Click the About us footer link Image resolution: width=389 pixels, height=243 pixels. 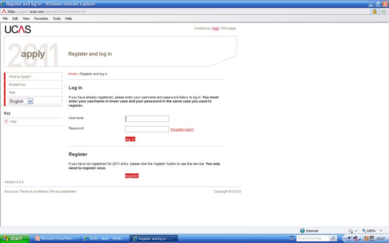11,191
